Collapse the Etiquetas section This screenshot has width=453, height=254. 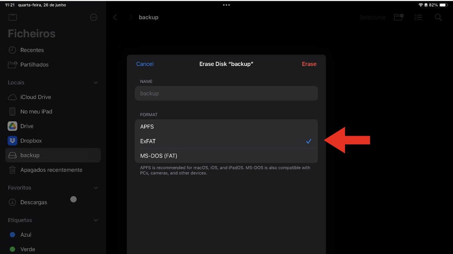pyautogui.click(x=96, y=220)
